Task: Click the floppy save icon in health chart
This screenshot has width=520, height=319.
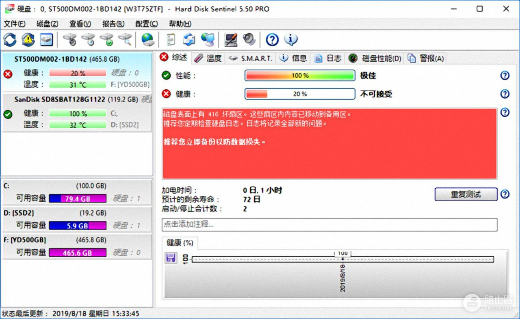Action: coord(171,258)
